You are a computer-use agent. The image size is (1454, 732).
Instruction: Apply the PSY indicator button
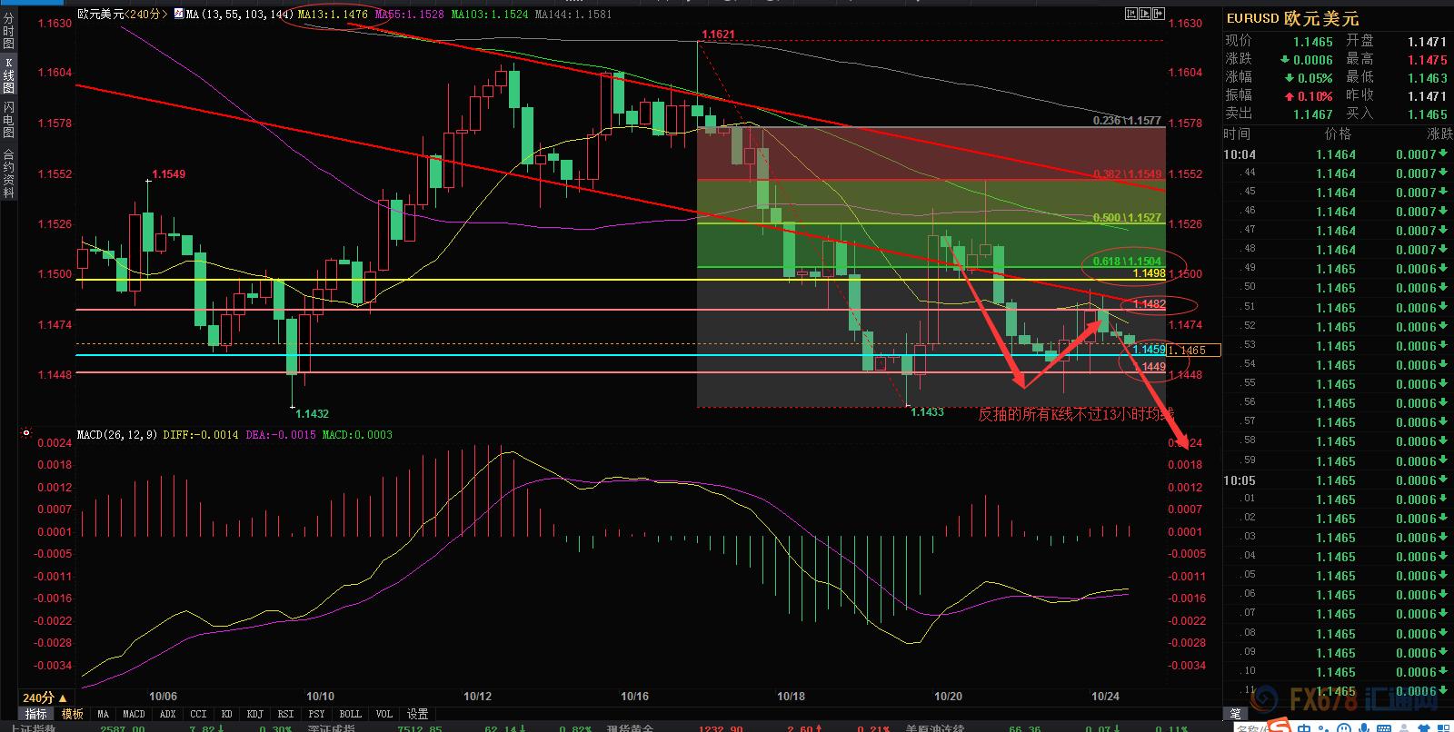point(316,715)
